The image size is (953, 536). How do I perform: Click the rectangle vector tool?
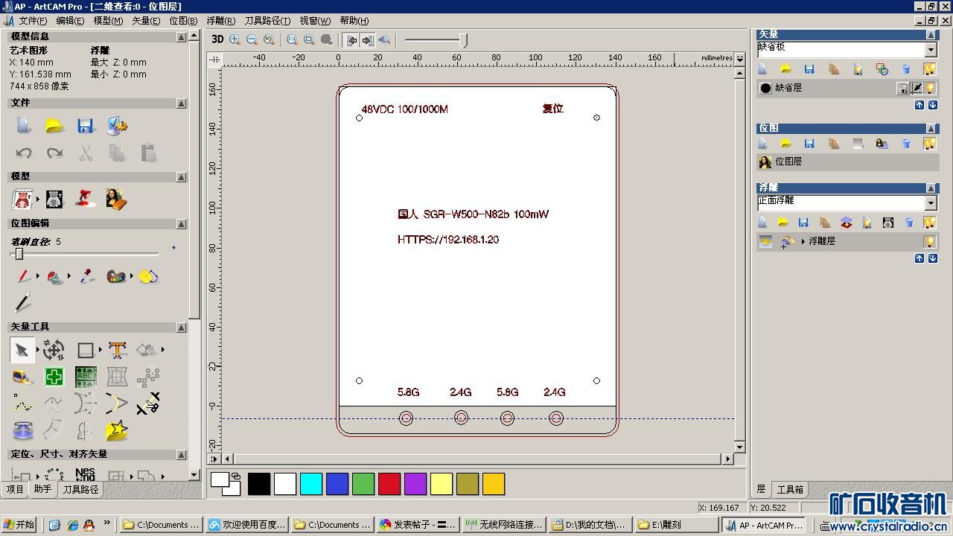(86, 350)
